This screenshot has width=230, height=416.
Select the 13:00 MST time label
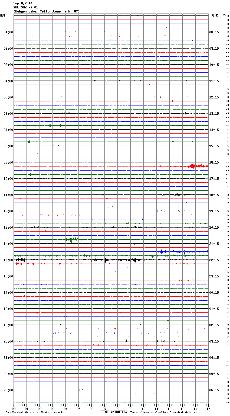point(8,228)
